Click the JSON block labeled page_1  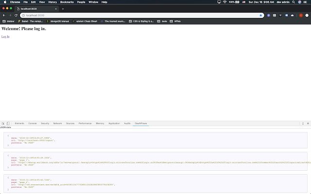[x=155, y=161]
